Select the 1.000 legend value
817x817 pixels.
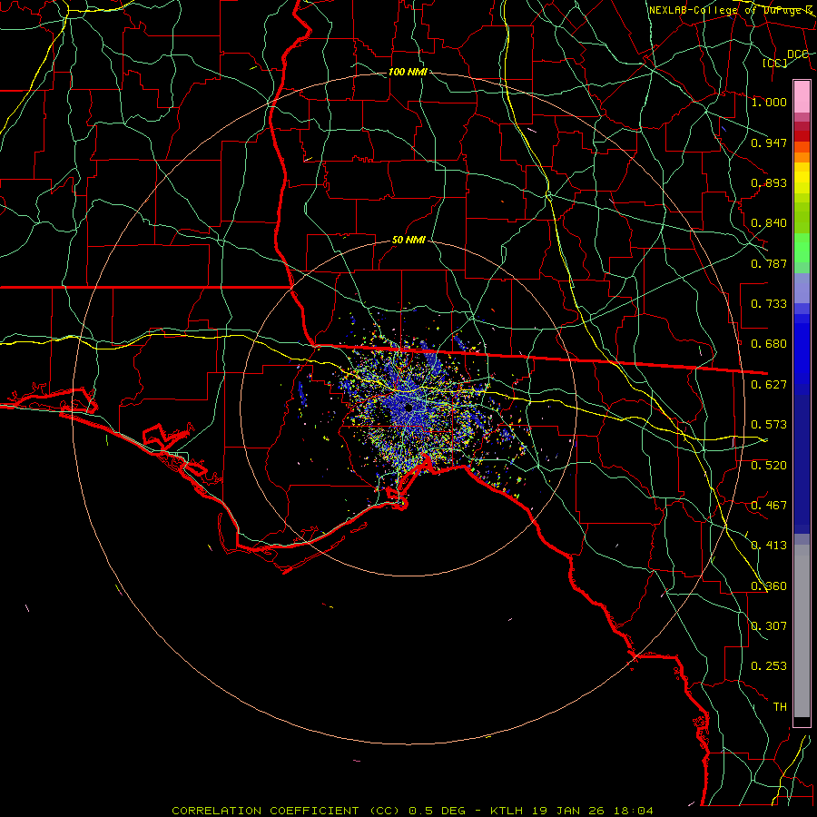pyautogui.click(x=769, y=102)
